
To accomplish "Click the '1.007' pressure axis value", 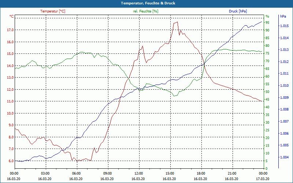I will (x=285, y=122).
